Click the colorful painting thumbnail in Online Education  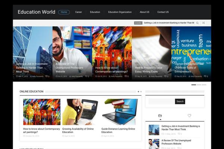(x=42, y=112)
